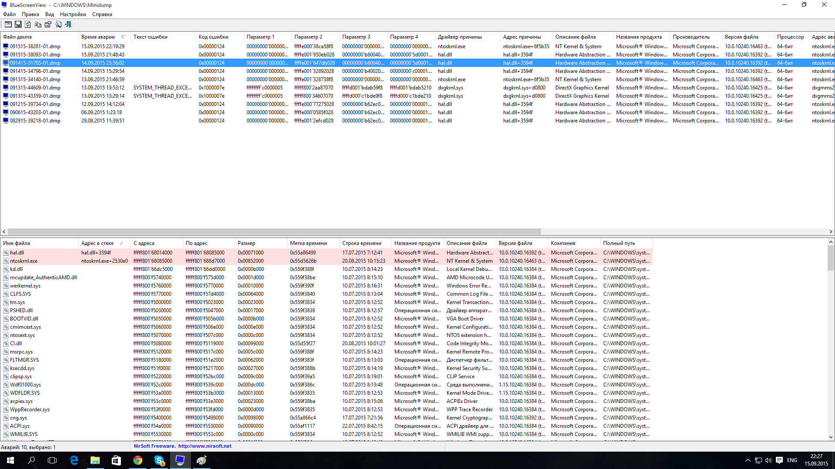Sort lower pane by Адрес в стеке

click(97, 243)
